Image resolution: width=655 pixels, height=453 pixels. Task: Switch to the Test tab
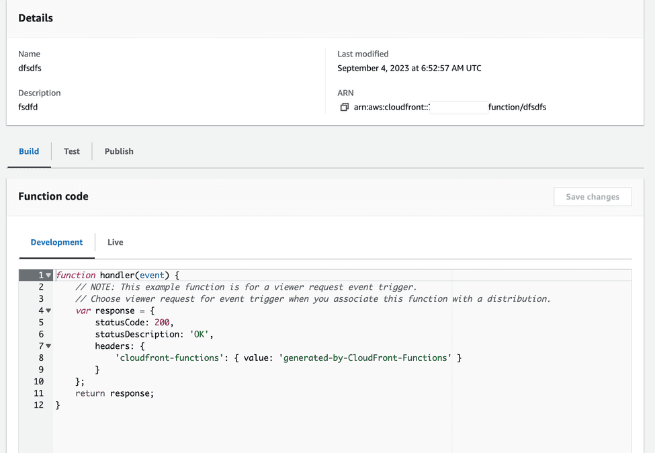71,151
